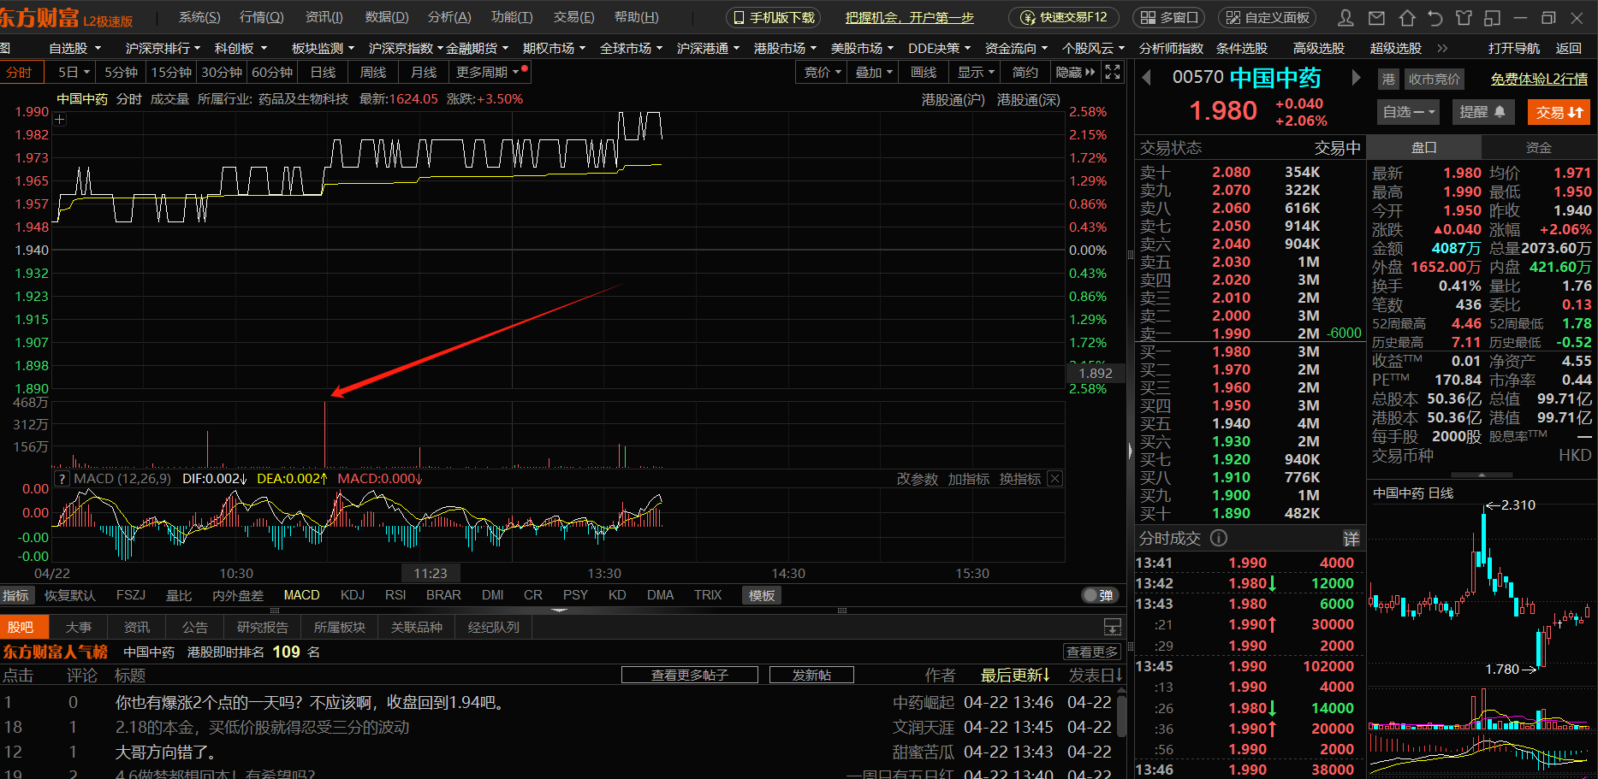Image resolution: width=1598 pixels, height=779 pixels.
Task: Switch to the 日线 chart tab
Action: (x=323, y=73)
